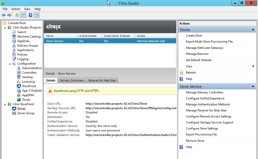Viewport: 258px width, 159px height.
Task: Click Remove Store action
Action: [195, 141]
